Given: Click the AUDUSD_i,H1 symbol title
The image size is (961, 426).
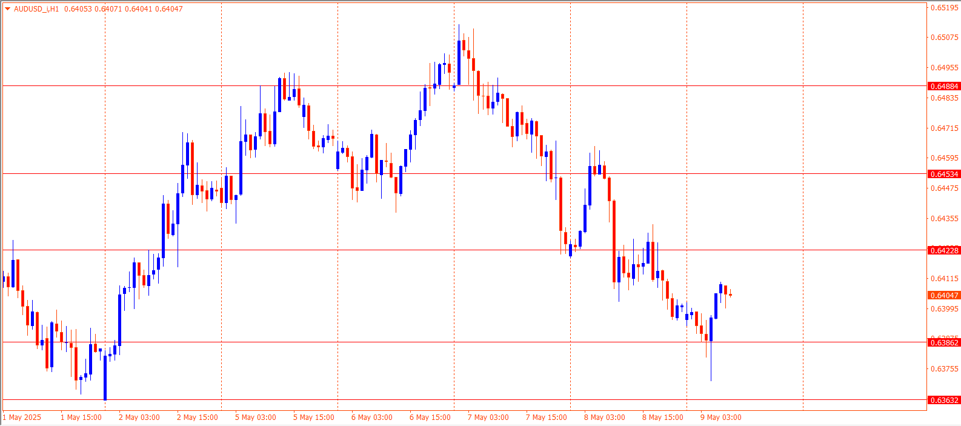Looking at the screenshot, I should (x=36, y=9).
